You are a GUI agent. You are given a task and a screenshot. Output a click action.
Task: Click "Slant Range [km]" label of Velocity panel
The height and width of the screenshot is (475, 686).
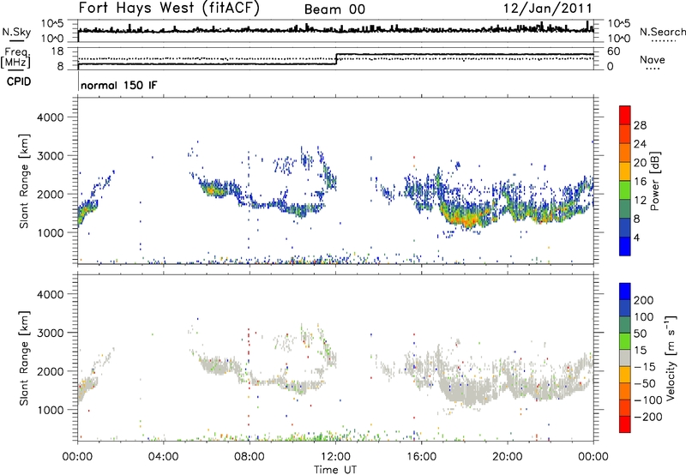point(24,358)
